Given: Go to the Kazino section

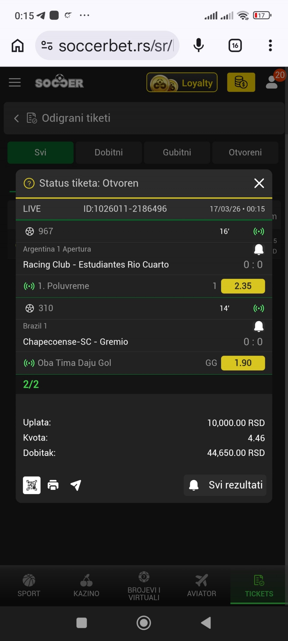Looking at the screenshot, I should [86, 585].
